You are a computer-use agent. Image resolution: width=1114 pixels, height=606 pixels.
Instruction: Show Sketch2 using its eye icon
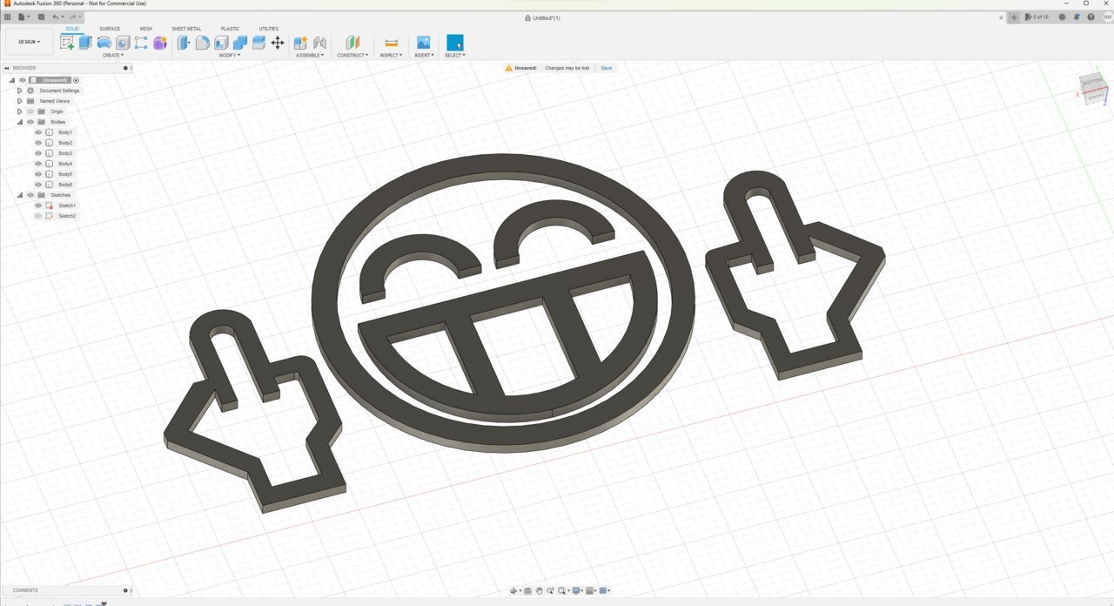pyautogui.click(x=38, y=216)
